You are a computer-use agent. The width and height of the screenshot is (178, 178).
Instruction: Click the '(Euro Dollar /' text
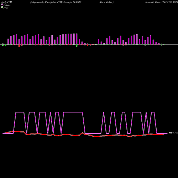(106, 2)
